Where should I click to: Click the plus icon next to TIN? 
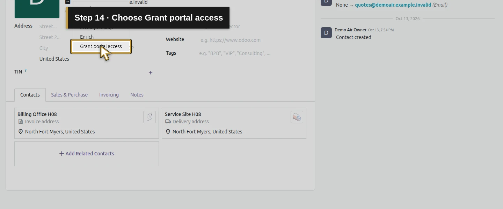[x=151, y=73]
